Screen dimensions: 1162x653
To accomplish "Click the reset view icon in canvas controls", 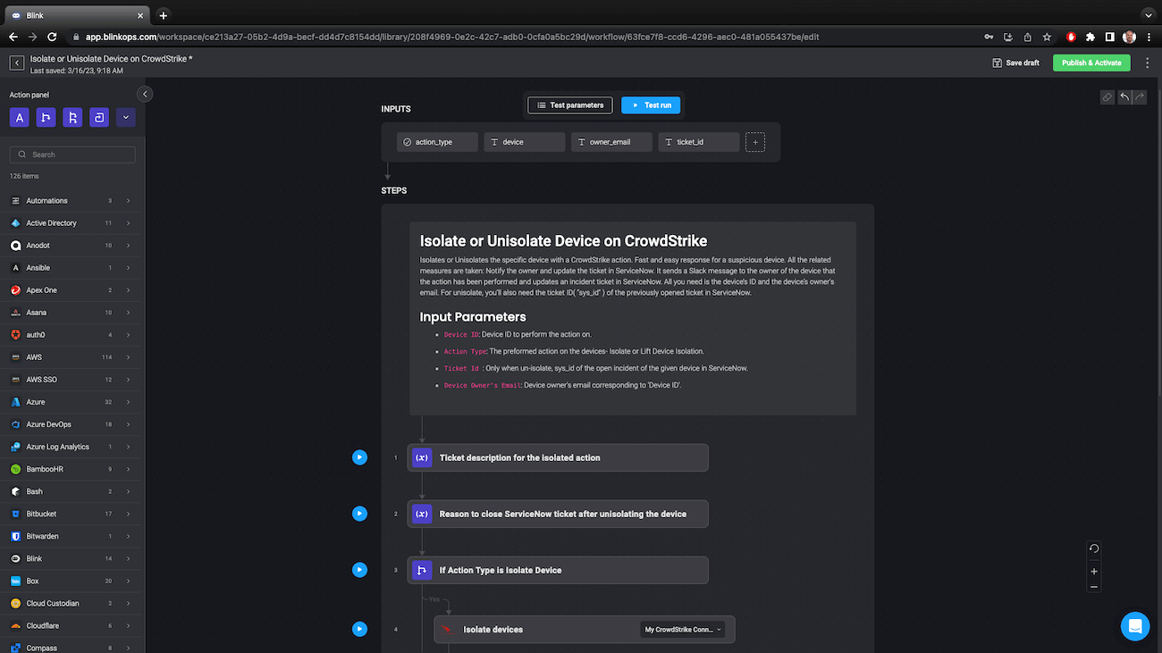I will click(1093, 548).
